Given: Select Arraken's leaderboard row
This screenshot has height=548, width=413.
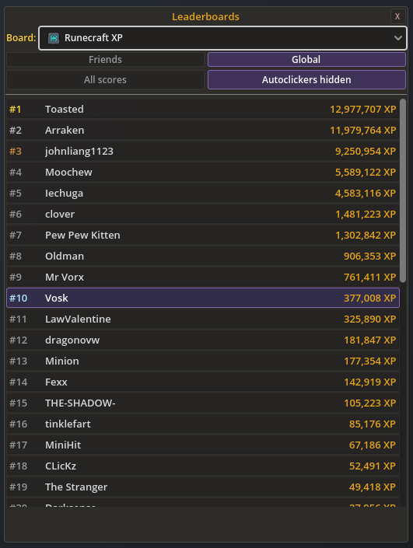Looking at the screenshot, I should 203,131.
